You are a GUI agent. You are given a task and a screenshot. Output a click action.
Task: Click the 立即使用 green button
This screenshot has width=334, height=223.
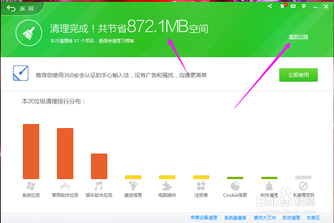click(x=298, y=75)
